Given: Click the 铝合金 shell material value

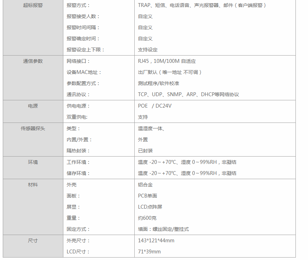Looking at the screenshot, I should point(145,185).
